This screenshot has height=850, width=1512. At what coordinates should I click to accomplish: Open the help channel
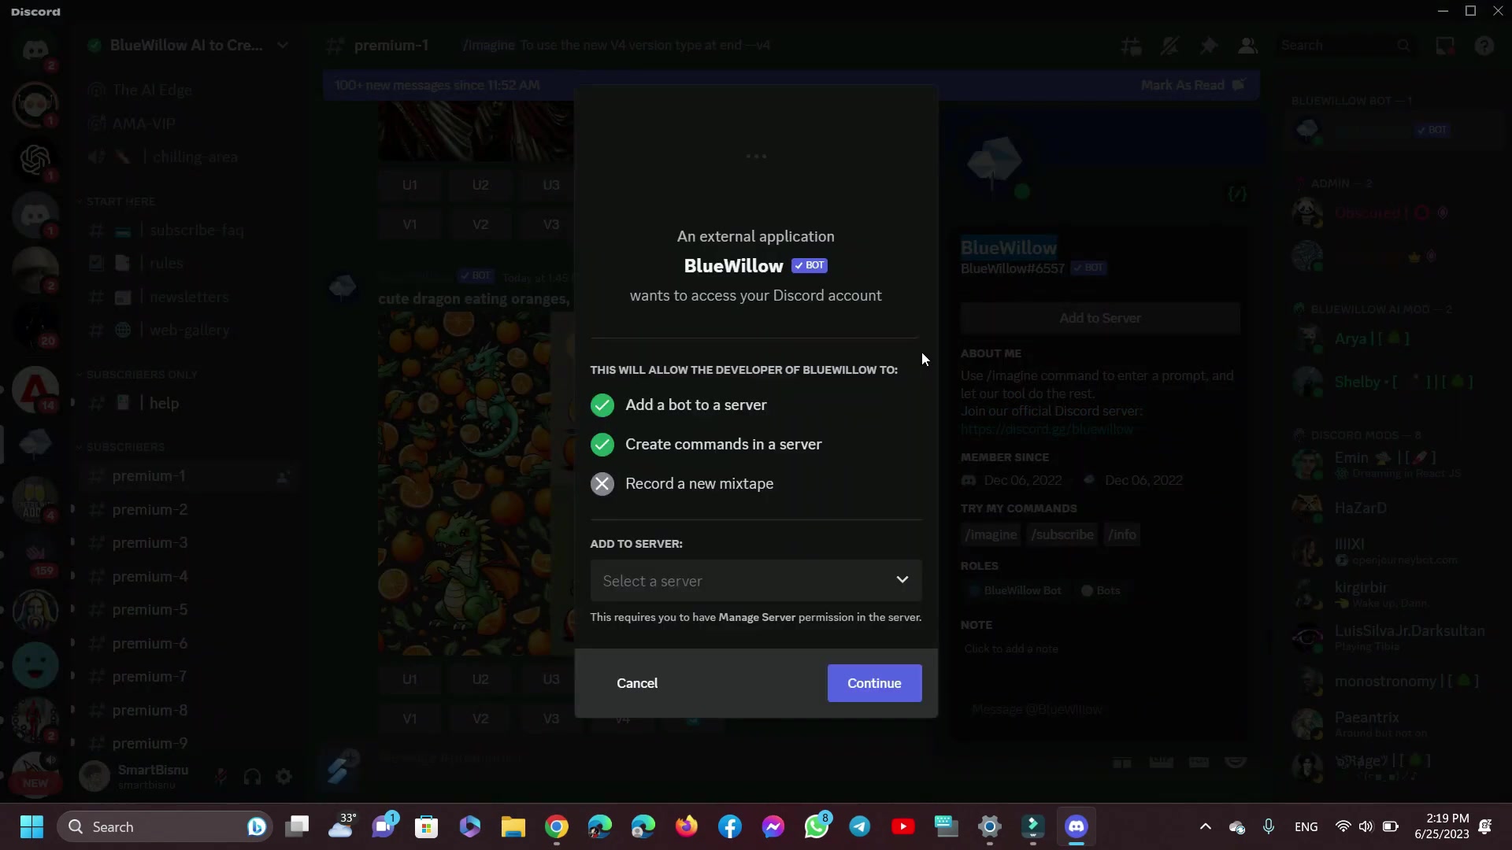pyautogui.click(x=187, y=404)
